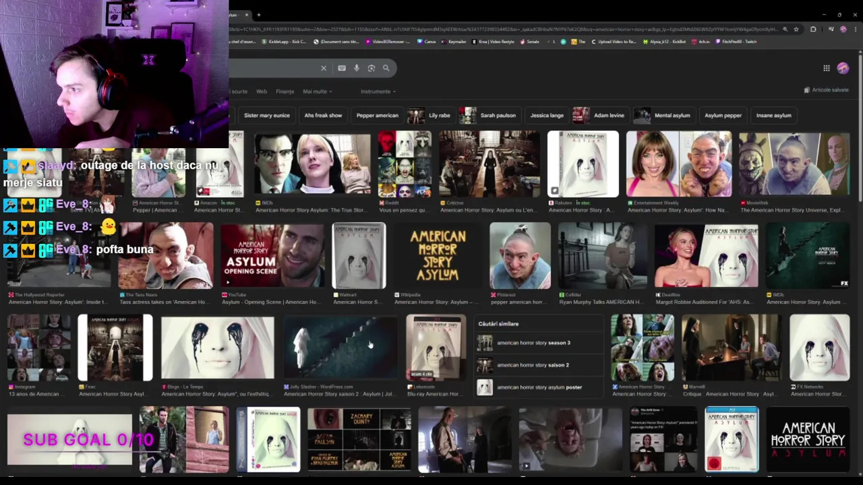Open the Seriale bookmark
Viewport: 863px width, 485px height.
tap(530, 42)
